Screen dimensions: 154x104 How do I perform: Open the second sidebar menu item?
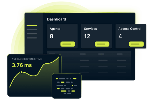(32, 30)
